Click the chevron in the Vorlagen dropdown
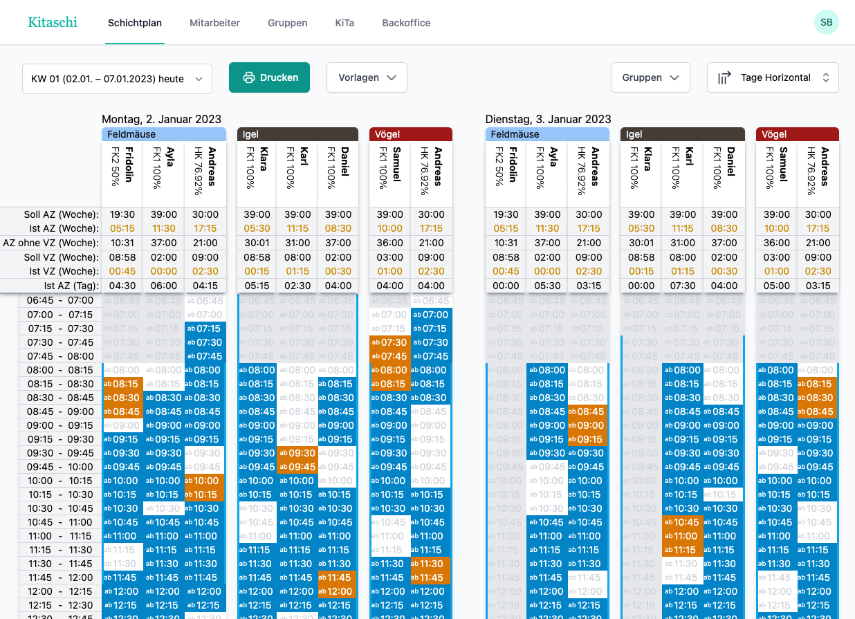Screen dimensions: 855x619 point(392,77)
